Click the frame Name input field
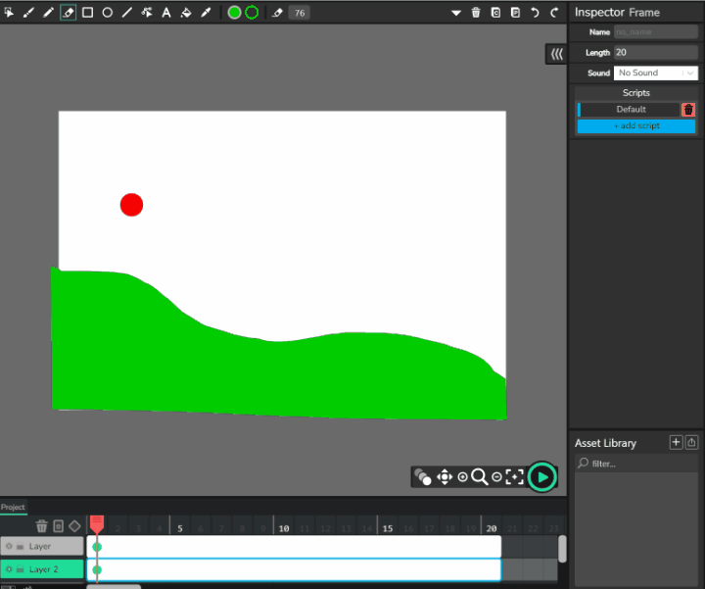This screenshot has width=705, height=589. [x=655, y=32]
